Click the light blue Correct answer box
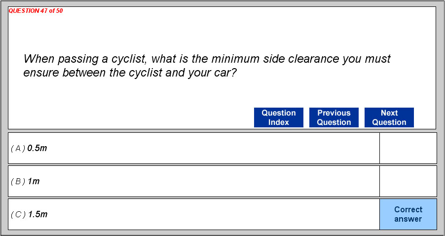The height and width of the screenshot is (236, 445). tap(408, 214)
